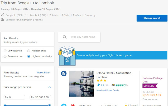Click the Economy class text
The width and height of the screenshot is (168, 106).
[90, 15]
